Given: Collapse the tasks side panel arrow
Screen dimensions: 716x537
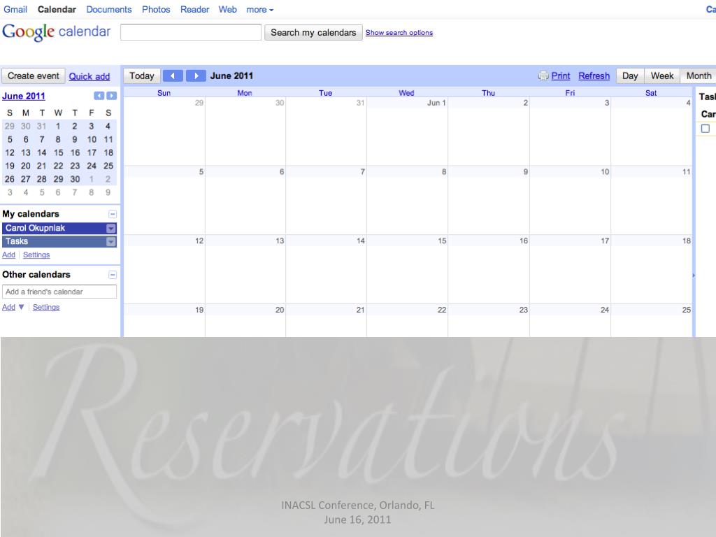Looking at the screenshot, I should (694, 275).
